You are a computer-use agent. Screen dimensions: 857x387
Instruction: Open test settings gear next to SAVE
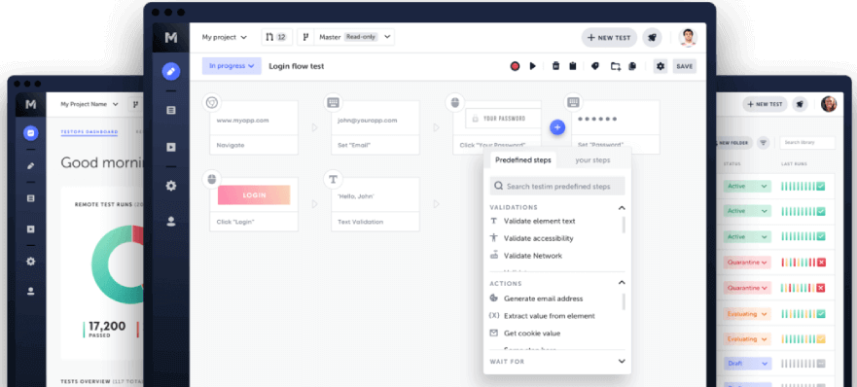click(661, 66)
